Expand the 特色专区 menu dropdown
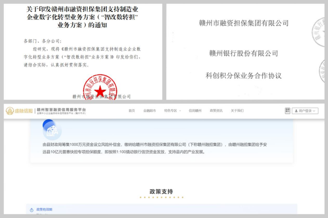 coord(172,111)
